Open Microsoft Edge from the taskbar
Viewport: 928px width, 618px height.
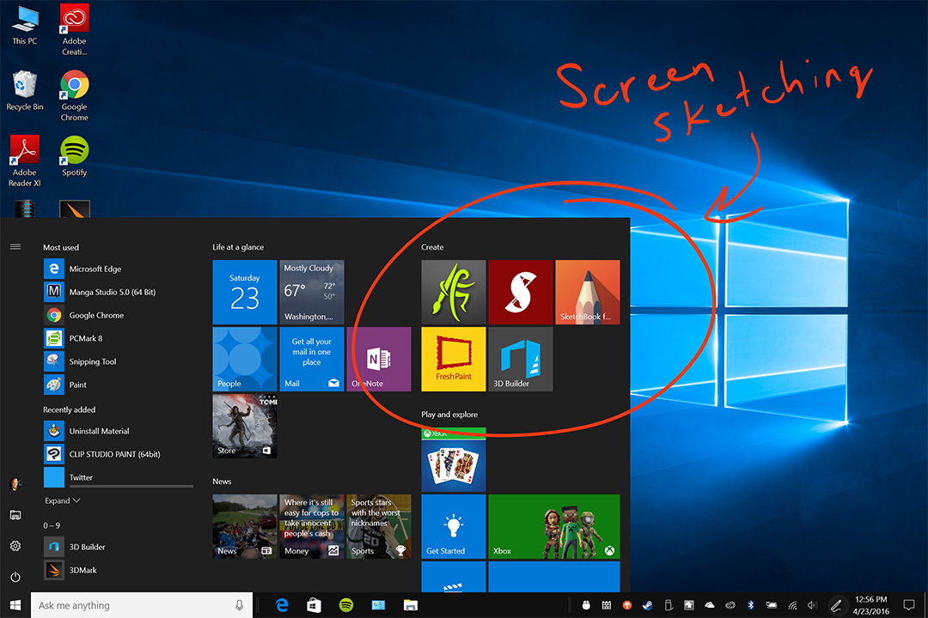point(282,605)
